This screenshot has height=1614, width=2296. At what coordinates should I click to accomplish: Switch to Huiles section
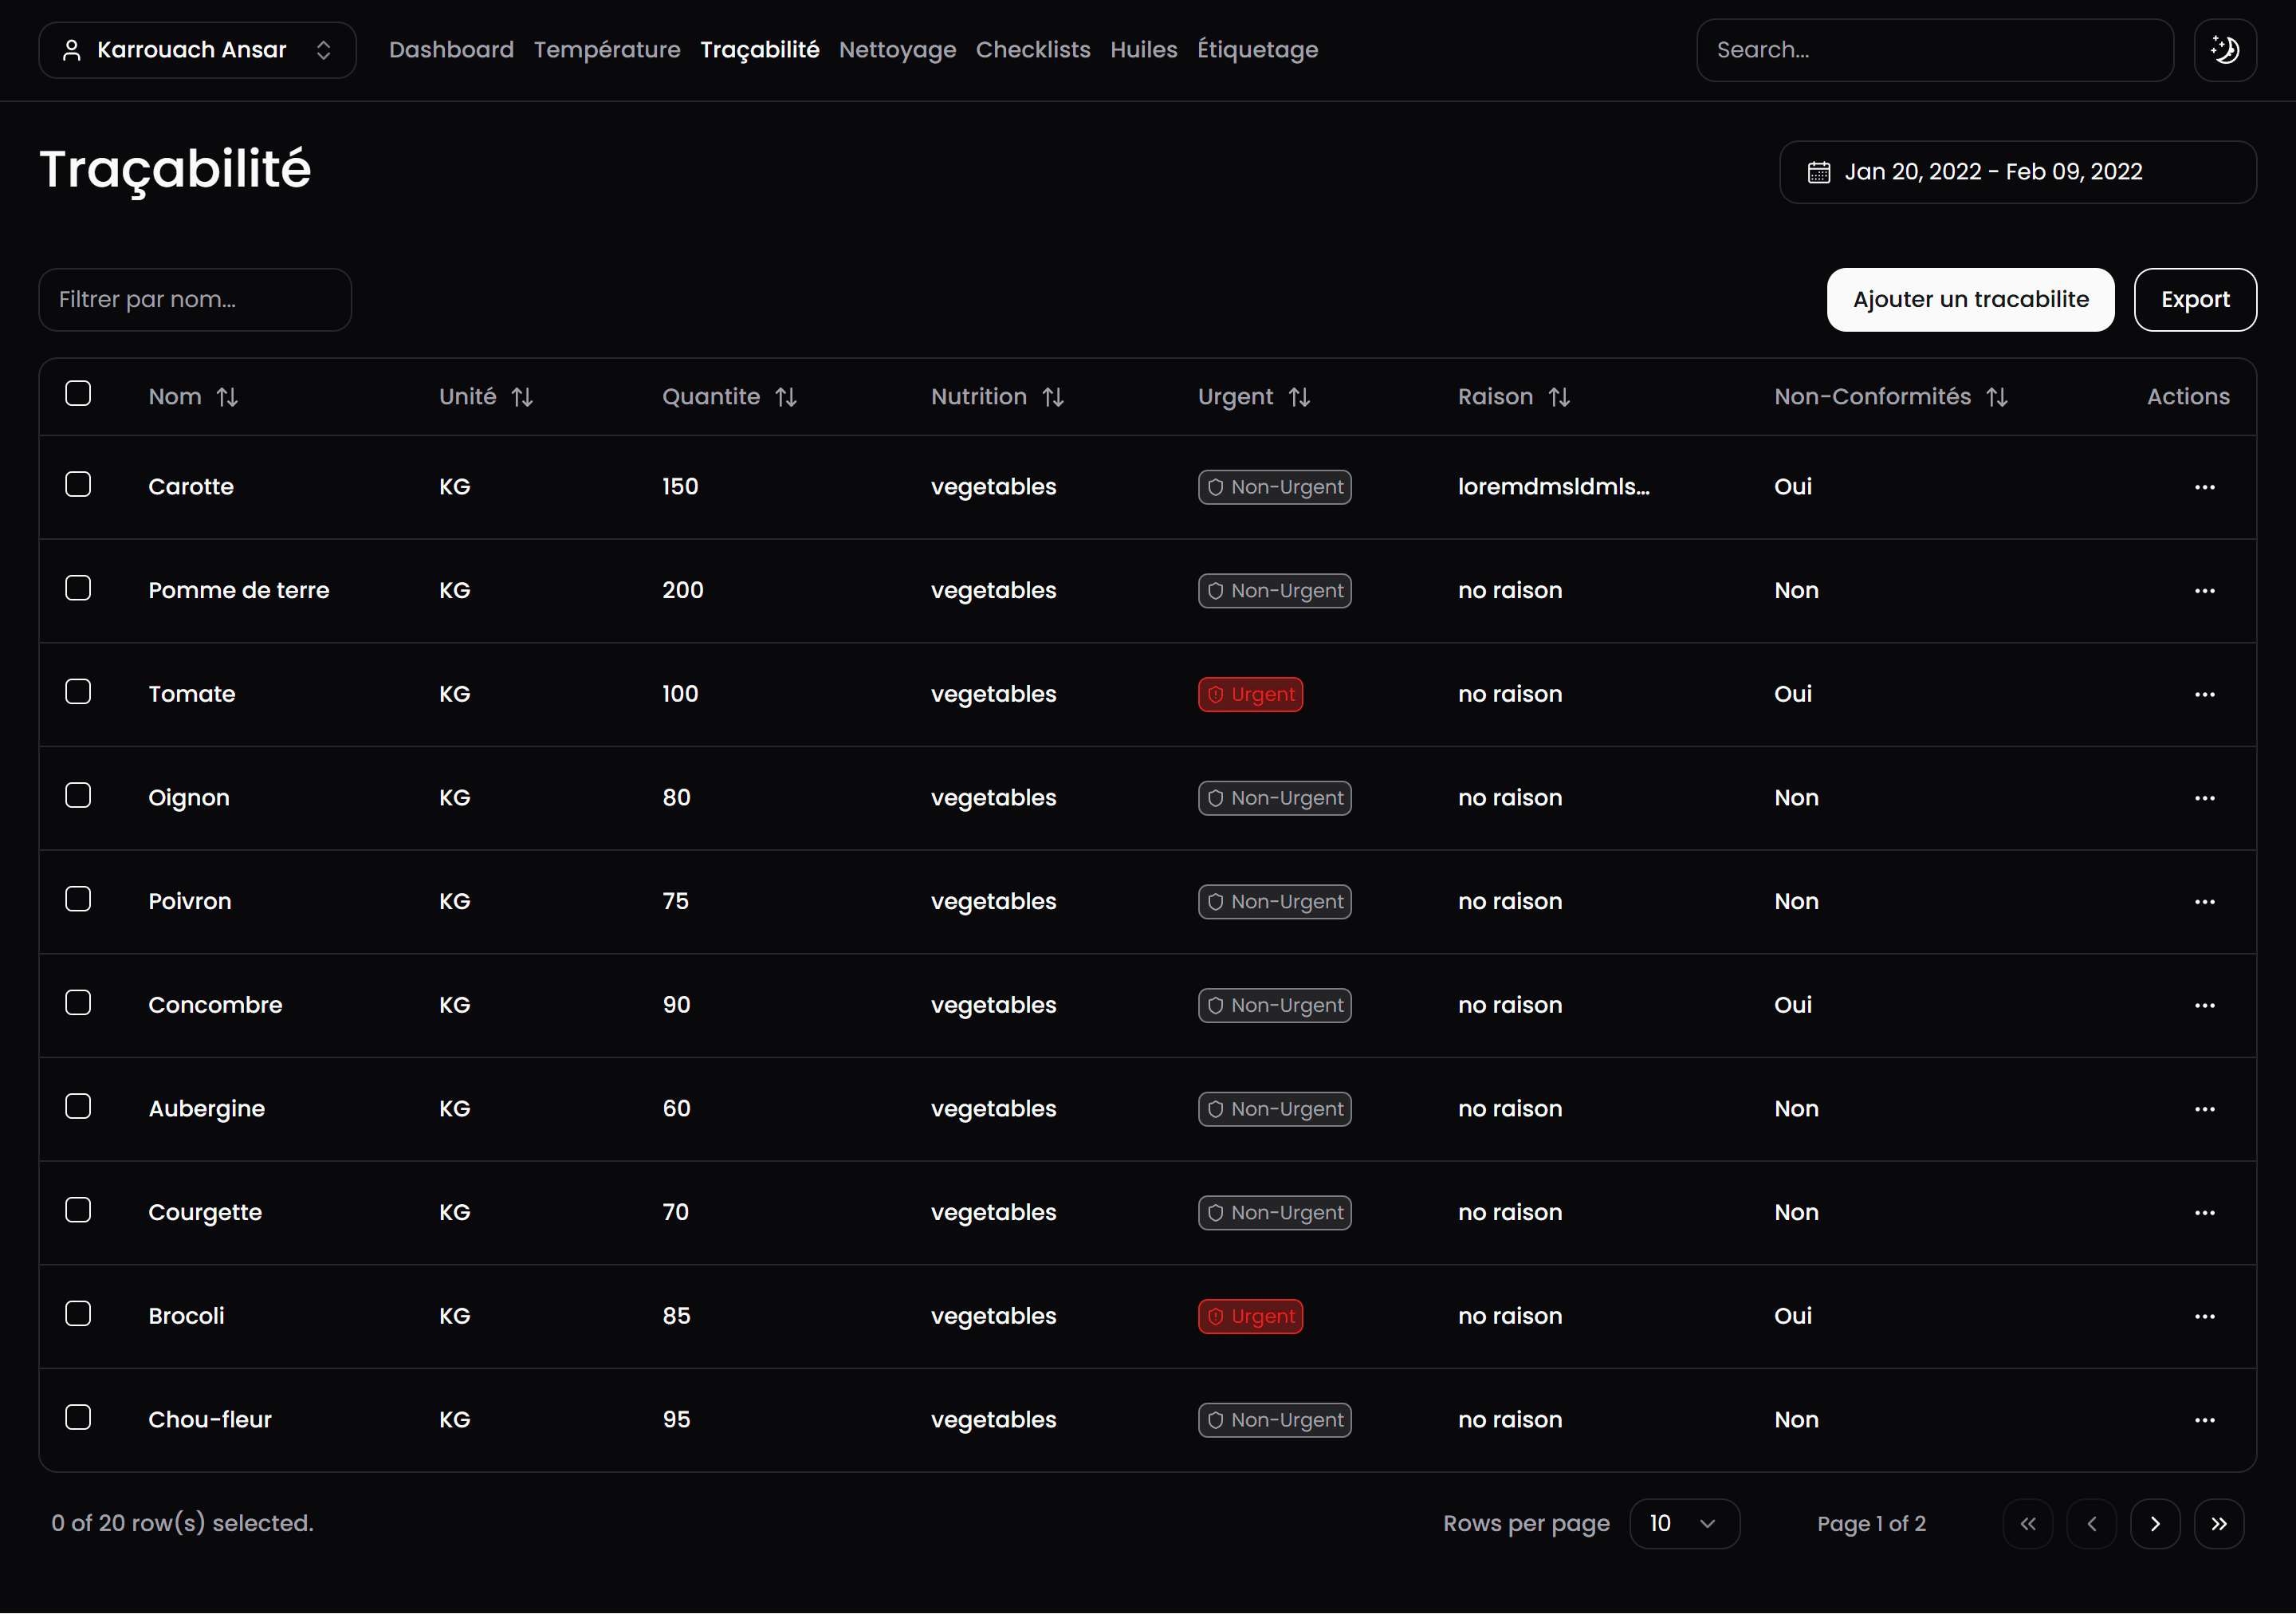click(x=1144, y=50)
